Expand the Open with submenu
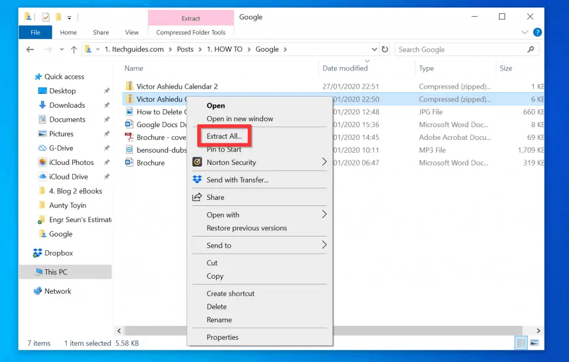Viewport: 569px width, 362px height. 324,214
